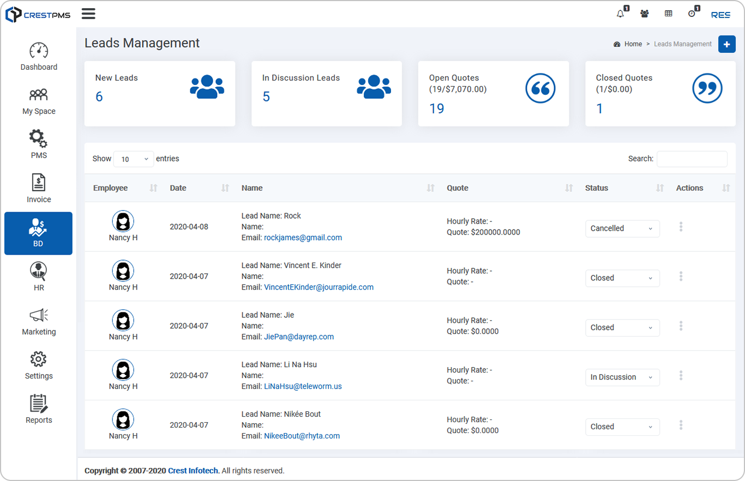Open the RES profile menu

[720, 15]
